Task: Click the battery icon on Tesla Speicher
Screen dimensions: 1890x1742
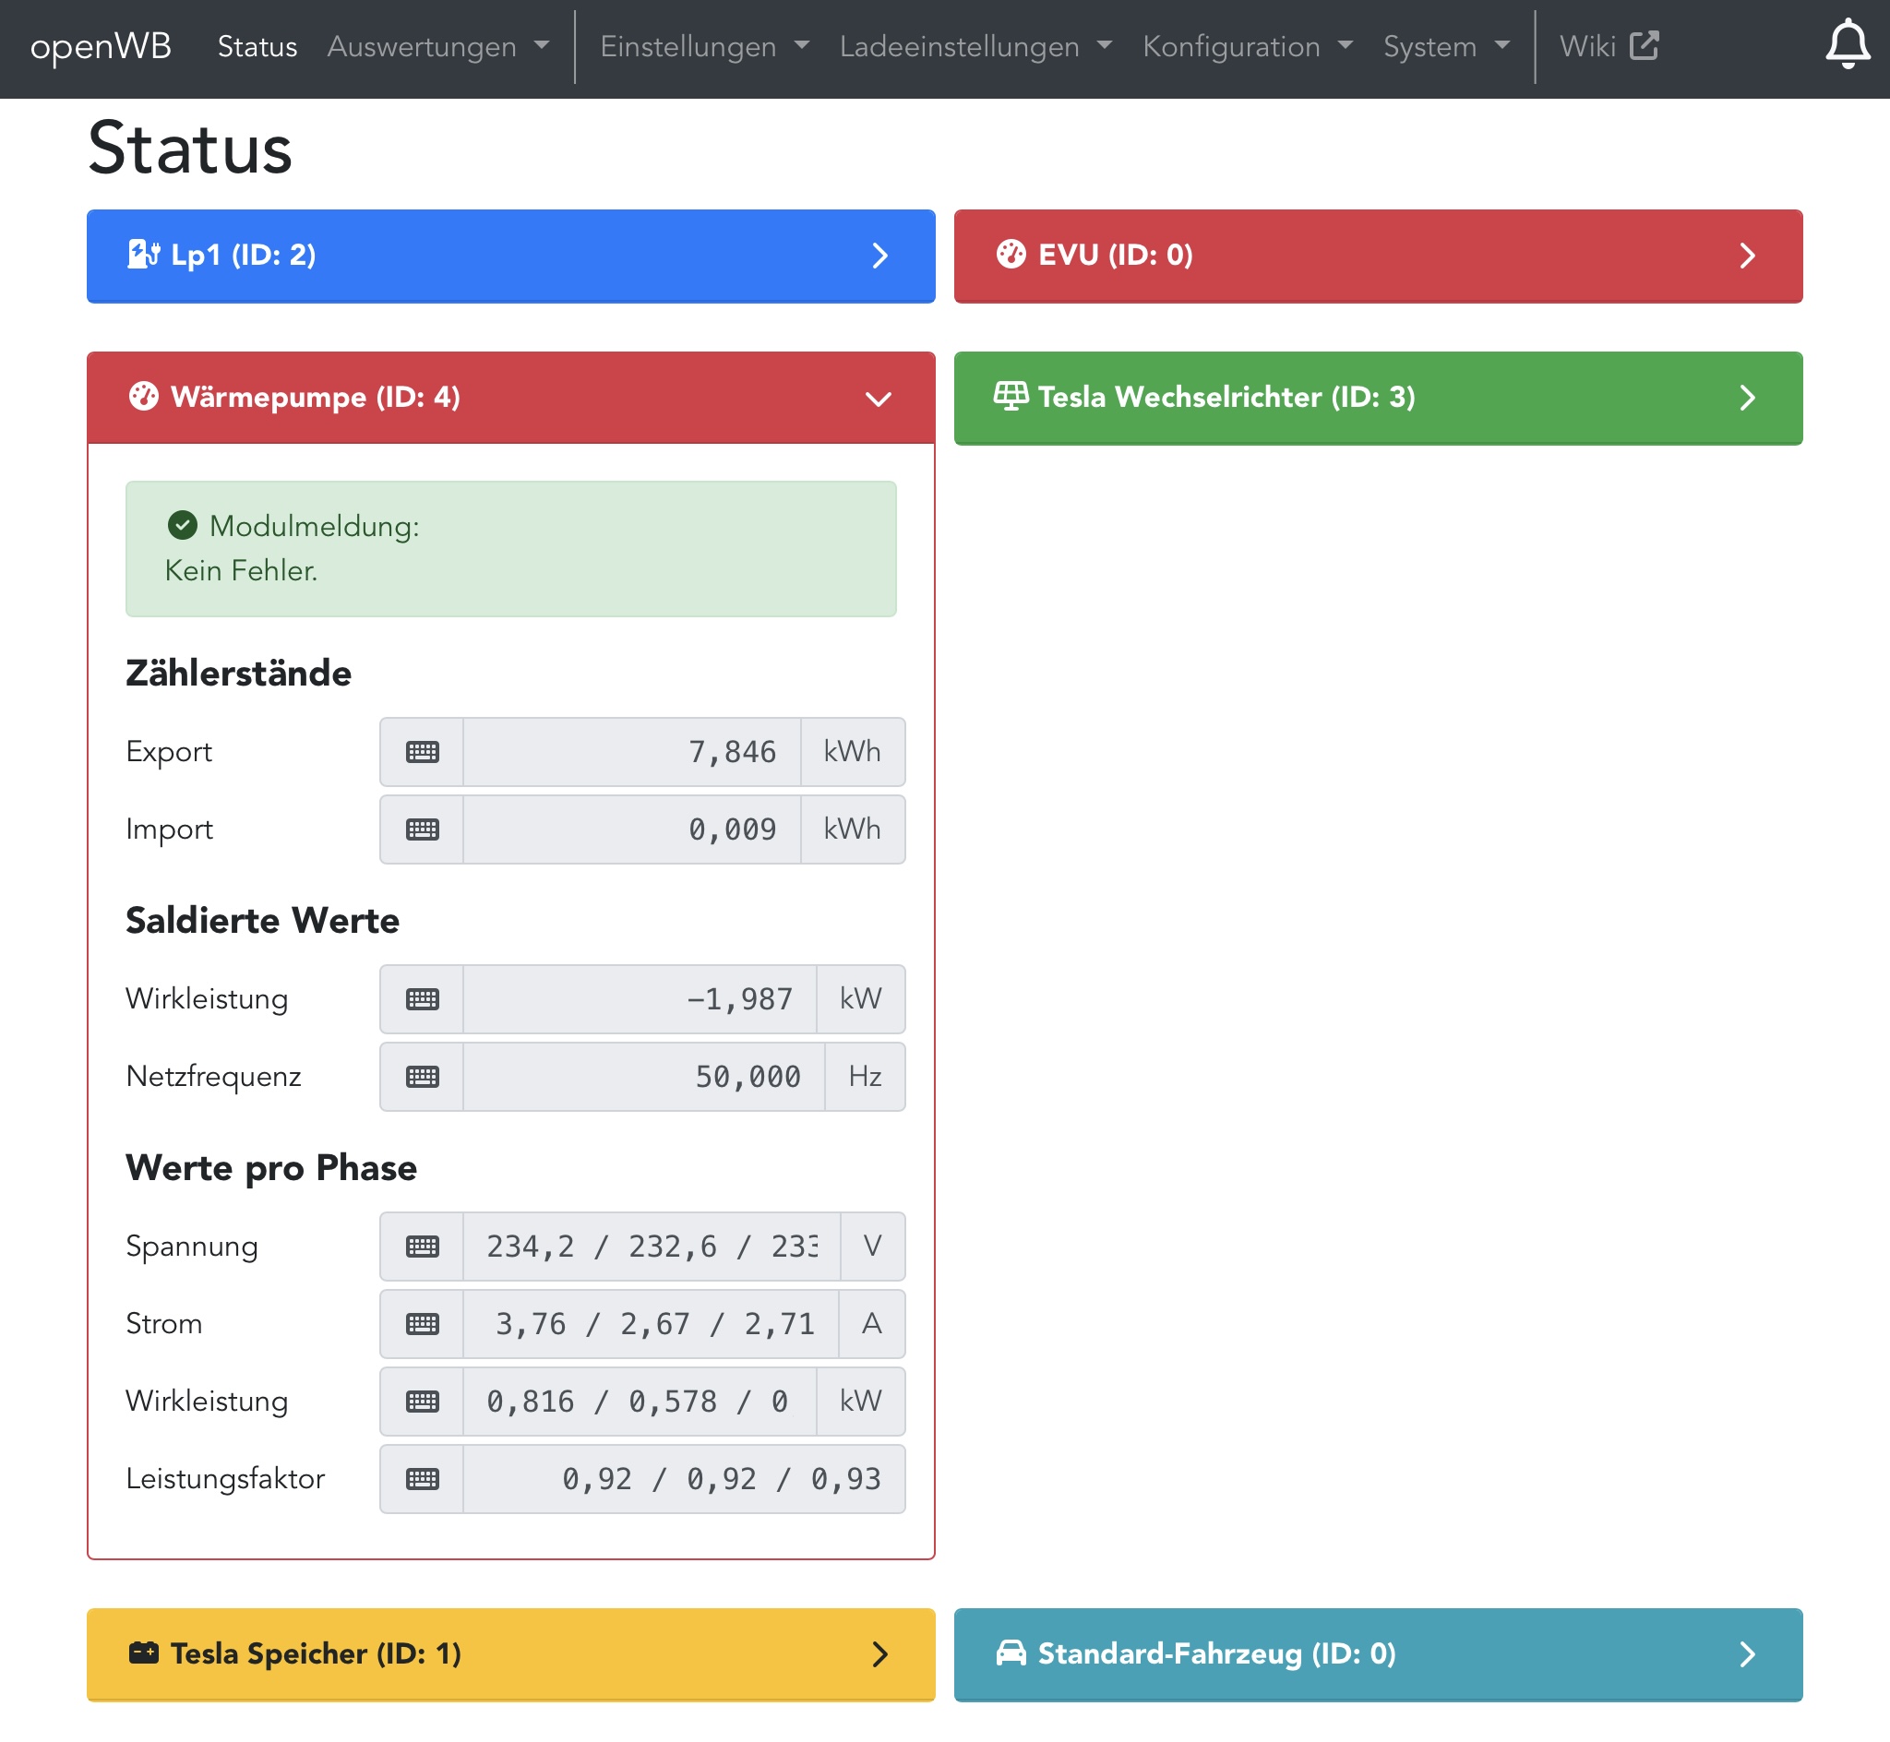Action: tap(143, 1653)
